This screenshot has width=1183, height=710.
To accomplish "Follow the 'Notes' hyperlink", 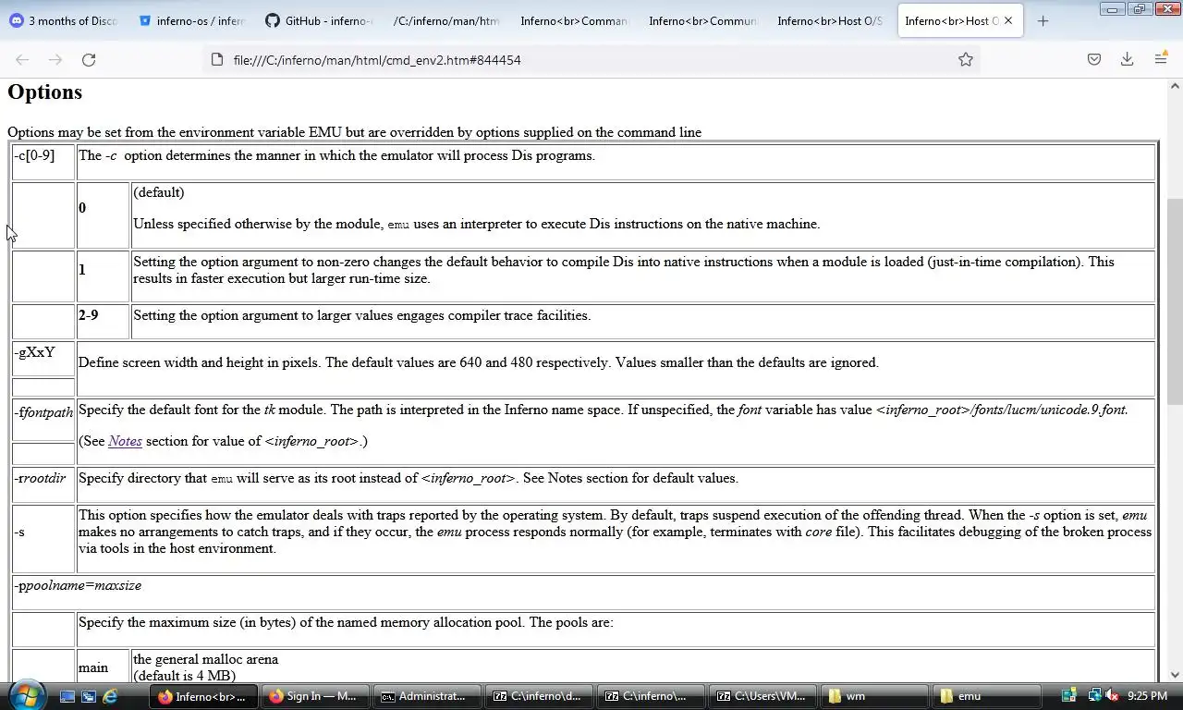I will (x=125, y=441).
